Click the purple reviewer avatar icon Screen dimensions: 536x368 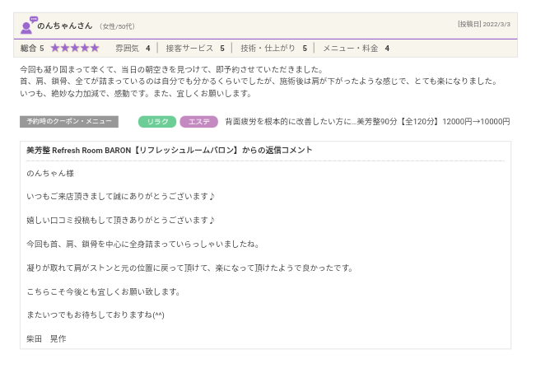pos(28,25)
